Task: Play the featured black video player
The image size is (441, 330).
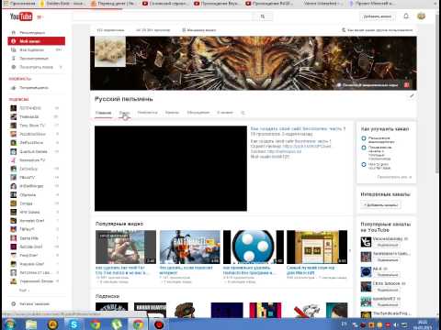Action: [171, 169]
